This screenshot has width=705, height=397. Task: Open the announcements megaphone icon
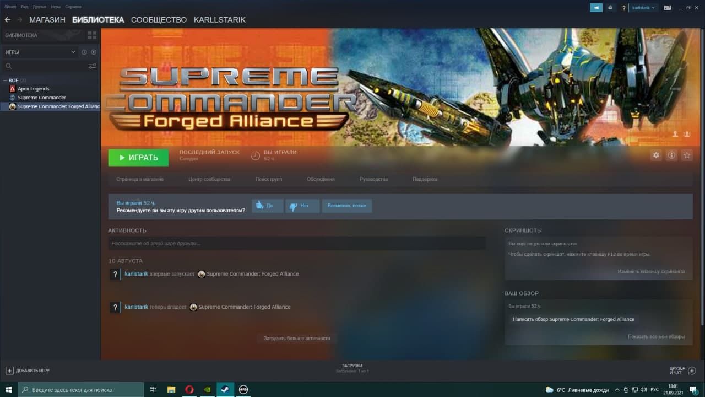[596, 8]
